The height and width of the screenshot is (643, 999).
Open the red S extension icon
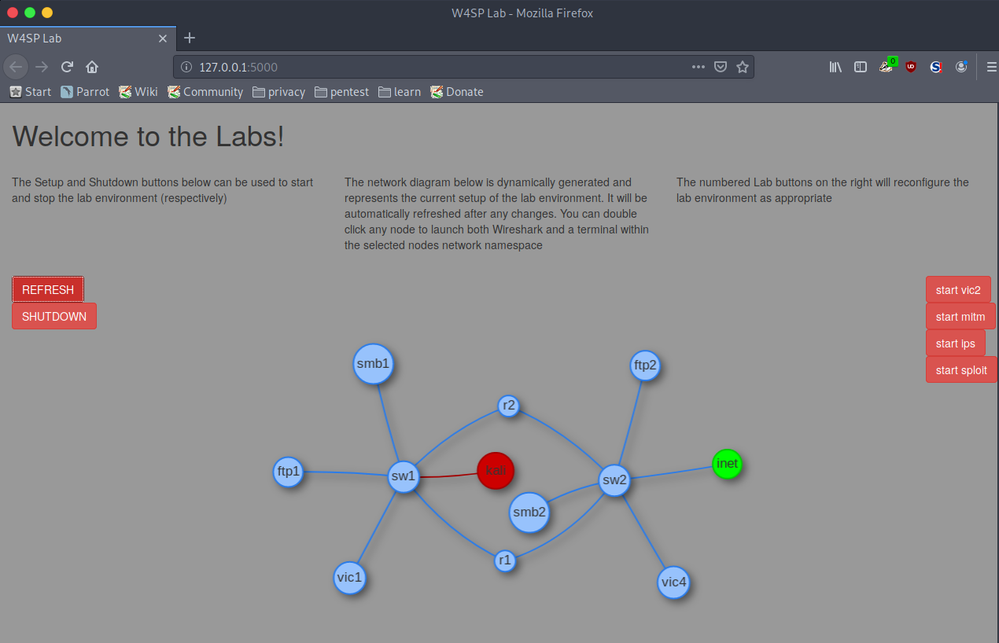click(936, 67)
